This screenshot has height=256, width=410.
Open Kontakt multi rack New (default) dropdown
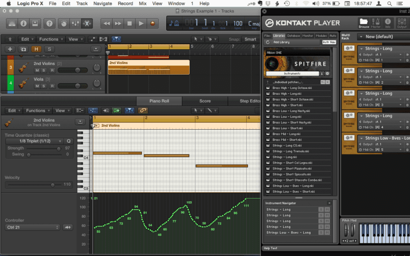tap(384, 36)
